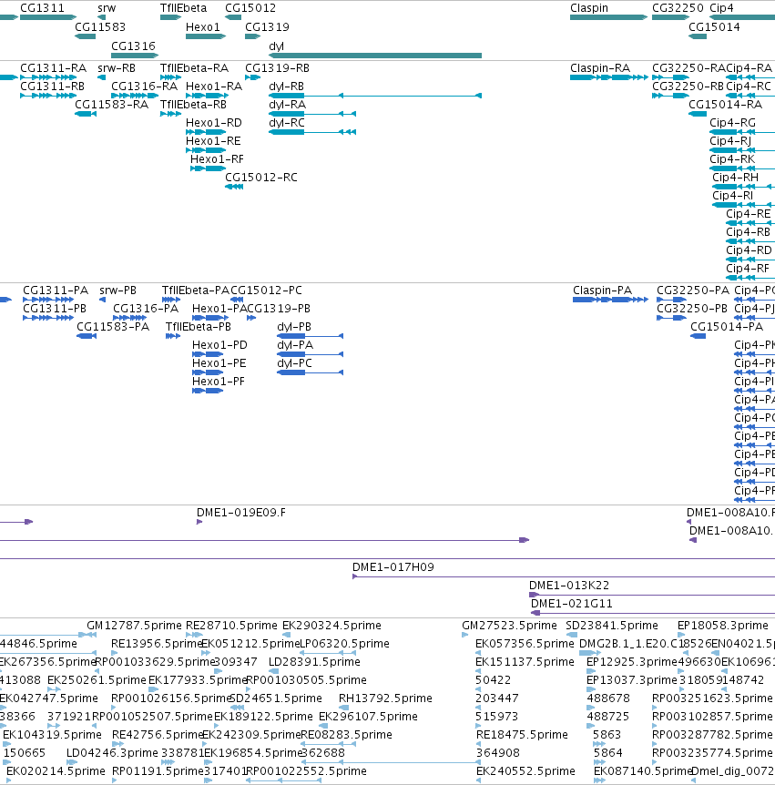Image resolution: width=775 pixels, height=785 pixels.
Task: Click protein CG1316-PA
Action: pos(129,318)
